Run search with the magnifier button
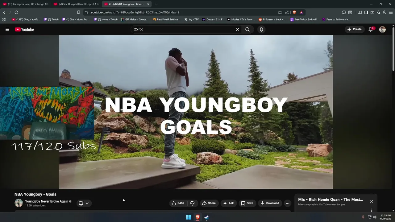 [x=247, y=29]
